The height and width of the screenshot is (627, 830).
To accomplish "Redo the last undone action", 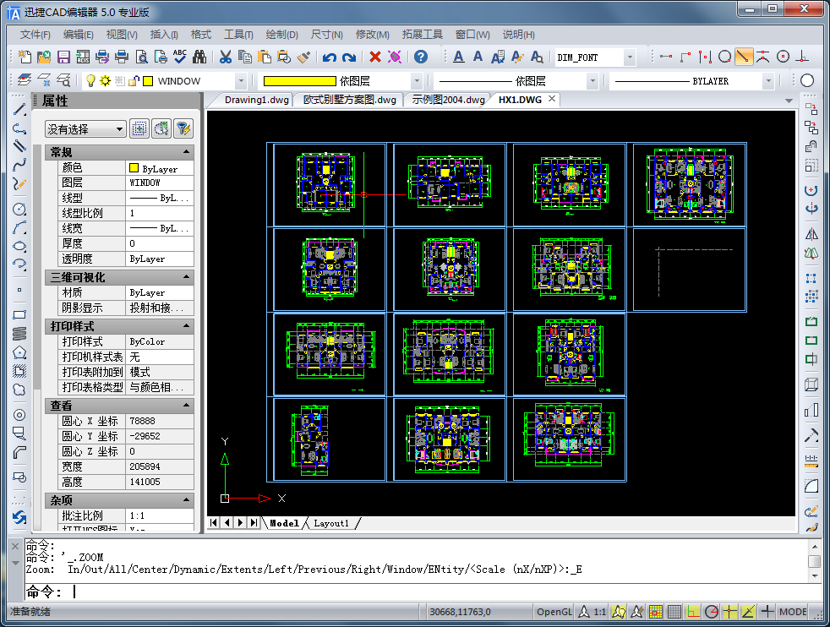I will [349, 57].
